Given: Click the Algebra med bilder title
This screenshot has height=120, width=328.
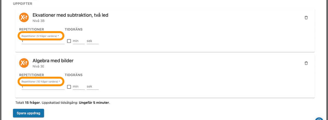Looking at the screenshot, I should point(53,61).
